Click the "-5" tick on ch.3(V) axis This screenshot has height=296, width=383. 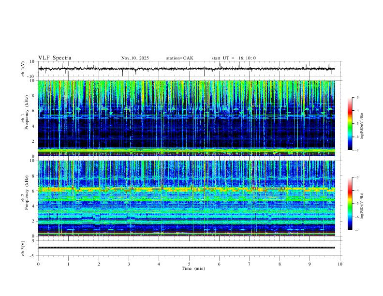click(x=33, y=256)
